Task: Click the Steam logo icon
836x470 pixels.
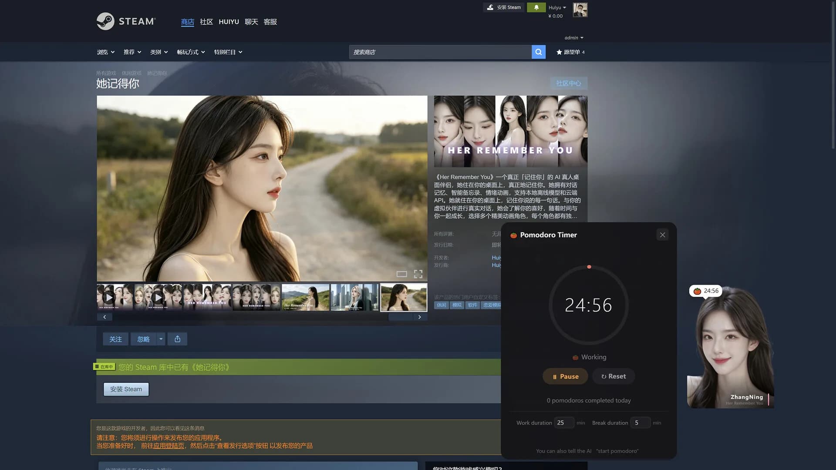Action: tap(105, 21)
